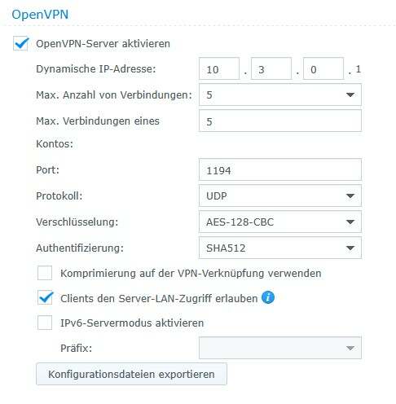Enable IPv6-Servermodus aktivieren checkbox
The height and width of the screenshot is (404, 396).
click(45, 323)
